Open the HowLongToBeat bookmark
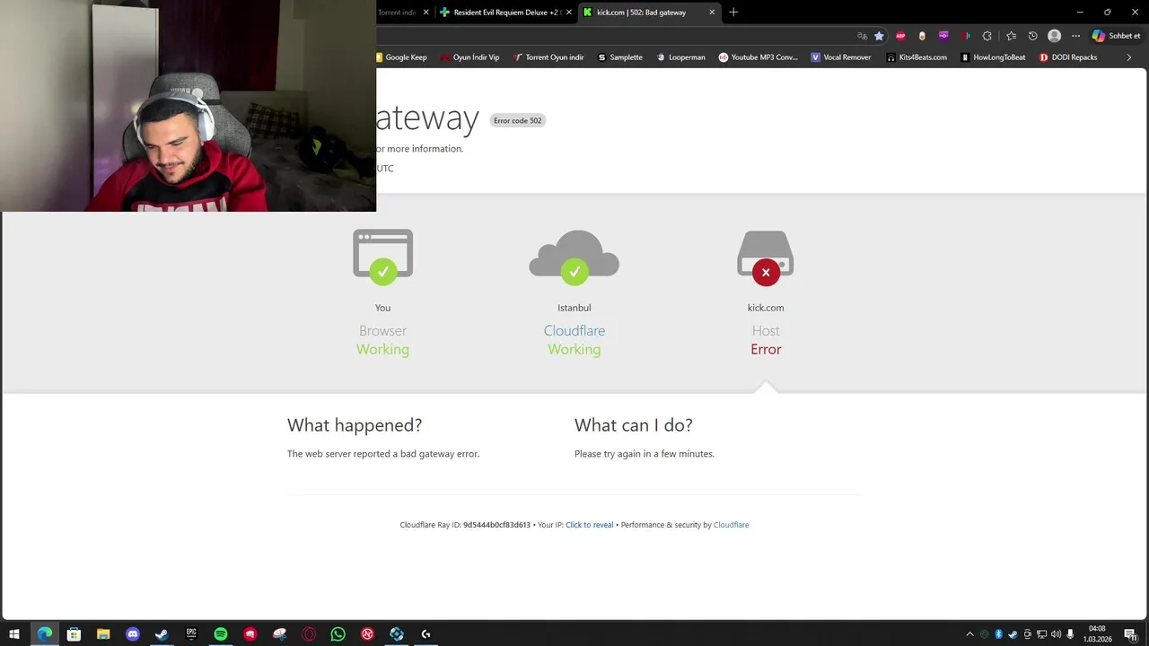Screen dimensions: 1149x646 (x=993, y=57)
